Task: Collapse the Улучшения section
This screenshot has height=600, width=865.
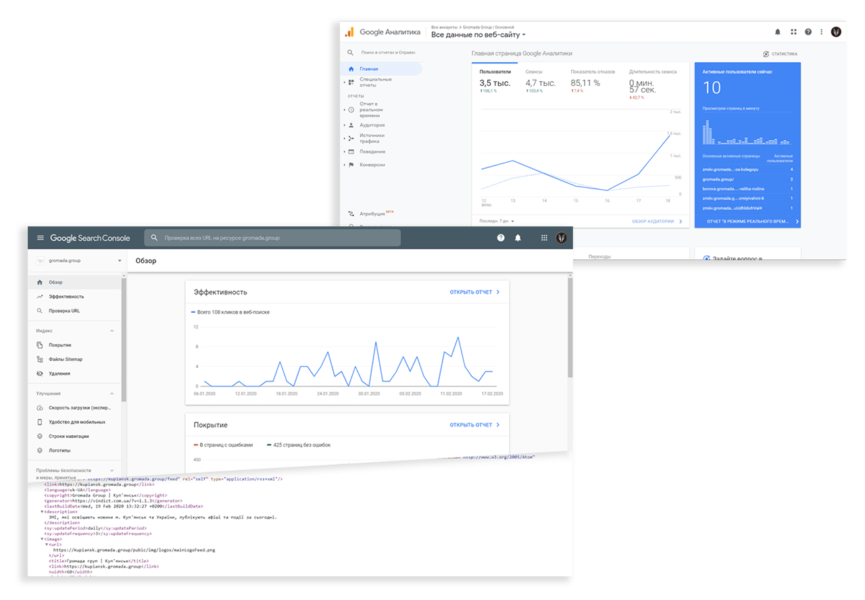Action: click(112, 394)
